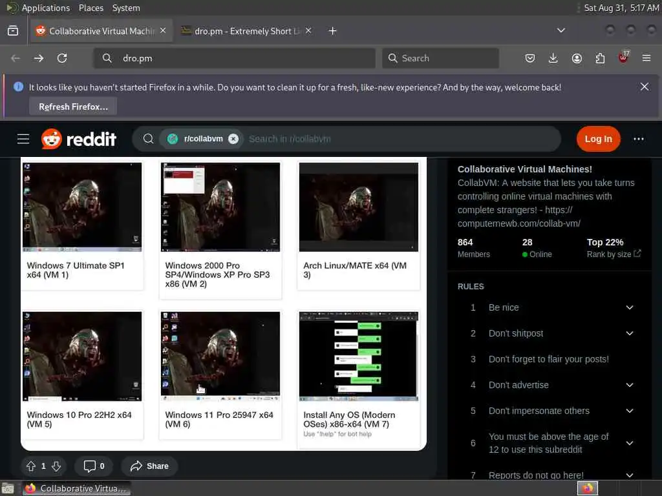This screenshot has height=496, width=662.
Task: Focus the dro.pm address bar
Action: [234, 58]
